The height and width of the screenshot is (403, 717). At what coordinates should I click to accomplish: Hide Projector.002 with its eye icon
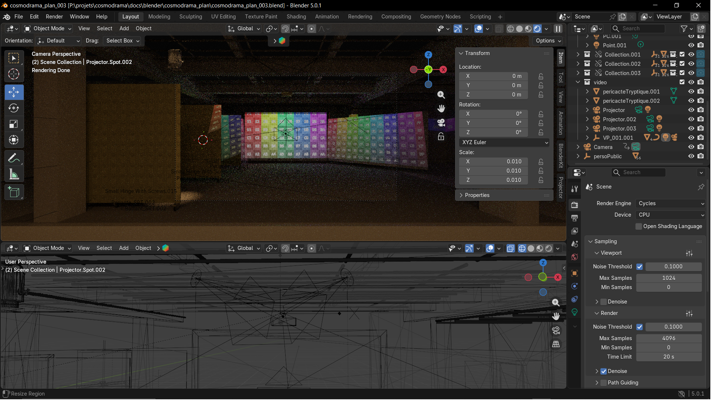coord(691,119)
